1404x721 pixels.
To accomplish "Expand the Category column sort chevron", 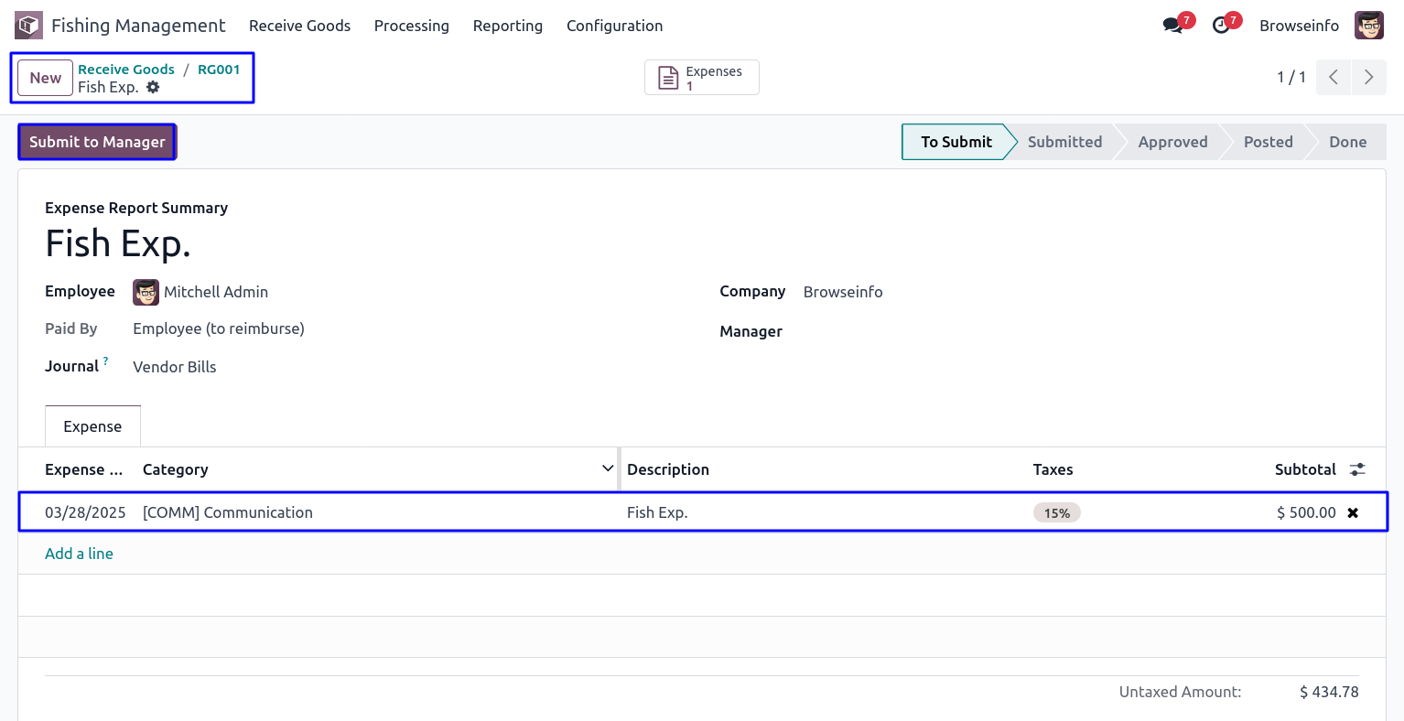I will click(608, 468).
